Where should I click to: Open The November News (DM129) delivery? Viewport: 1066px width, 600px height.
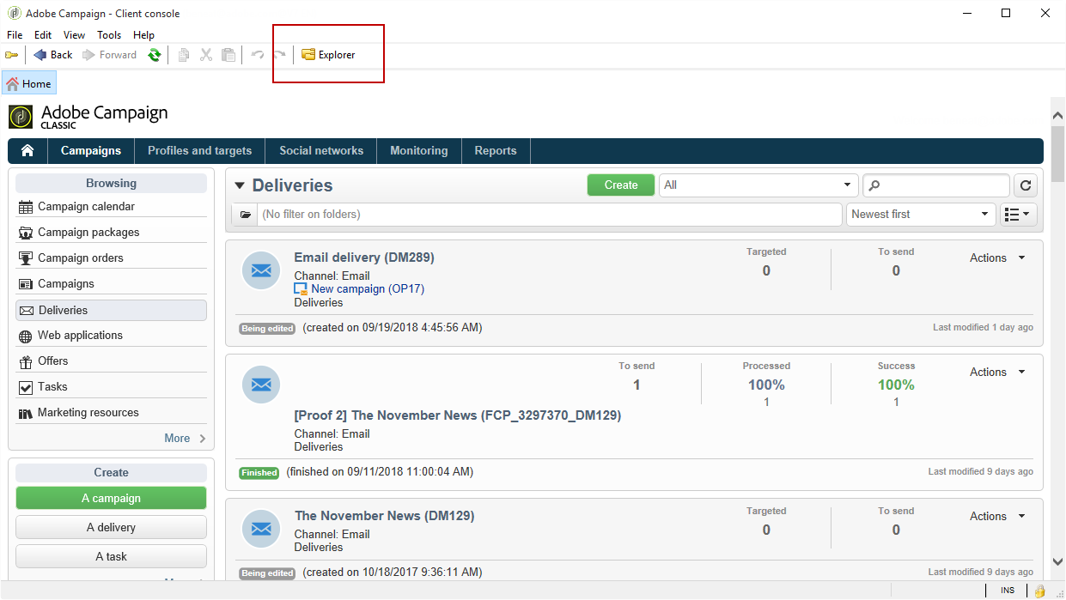point(385,516)
